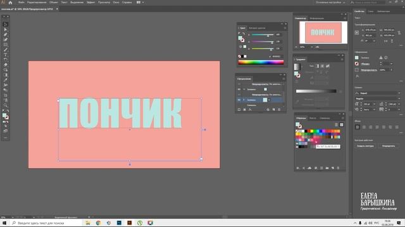405x227 pixels.
Task: Select the black swatch in Swatches panel
Action: (x=306, y=131)
